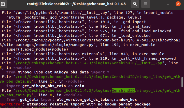Viewport: 184px width, 108px height.
Task: Click the 'line 671, in _load_unlocked' text
Action: pos(120,36)
